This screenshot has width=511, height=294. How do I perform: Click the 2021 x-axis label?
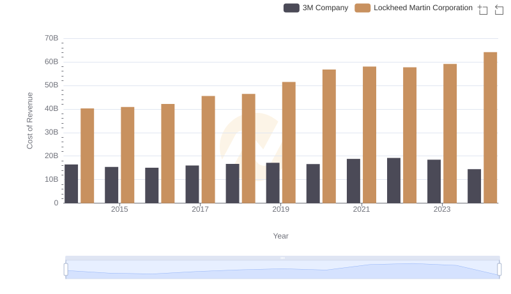362,209
